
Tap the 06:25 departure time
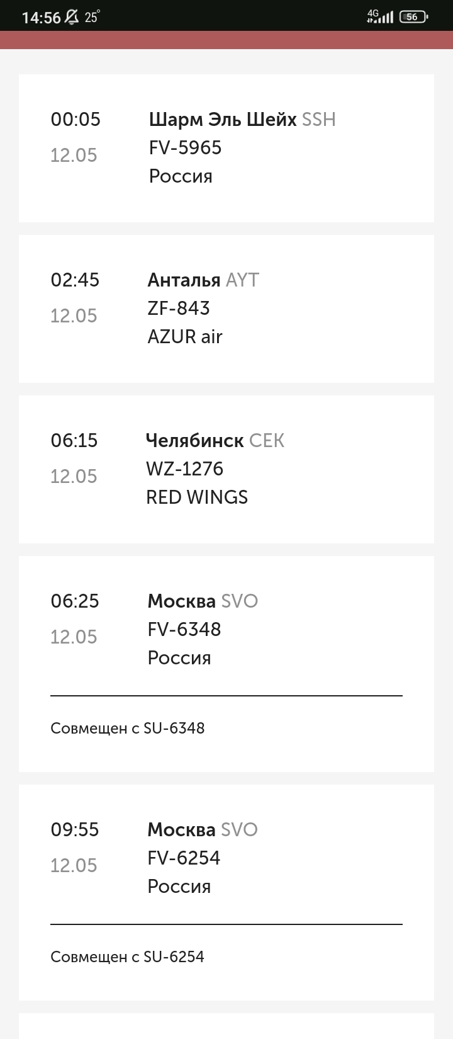[x=75, y=601]
